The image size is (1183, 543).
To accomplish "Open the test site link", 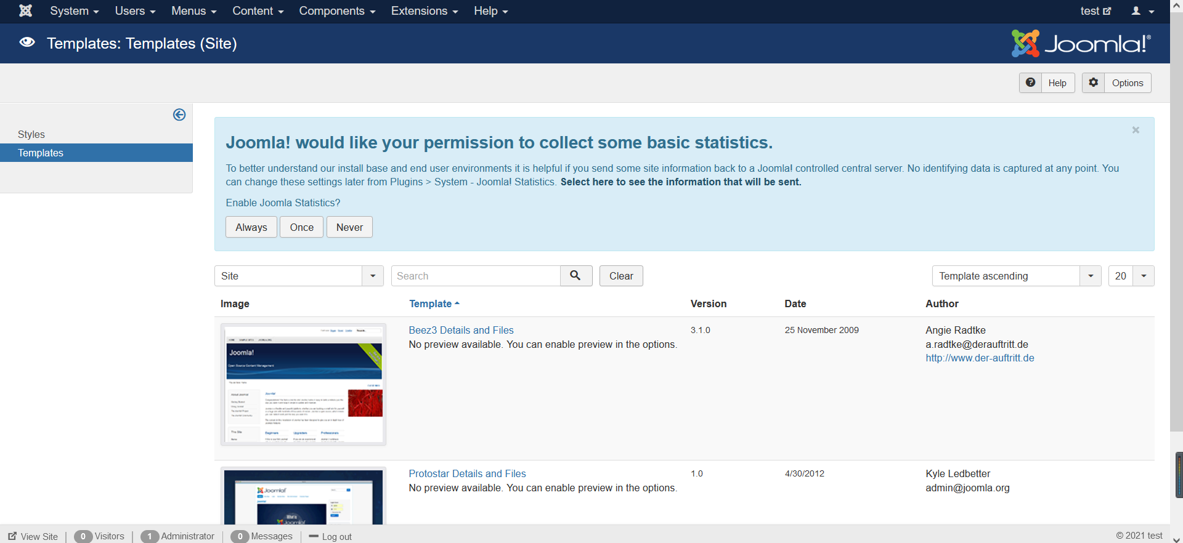I will [x=1096, y=11].
